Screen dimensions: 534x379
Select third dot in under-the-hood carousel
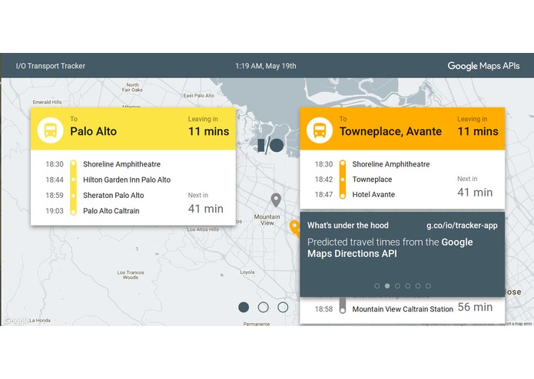coord(397,286)
